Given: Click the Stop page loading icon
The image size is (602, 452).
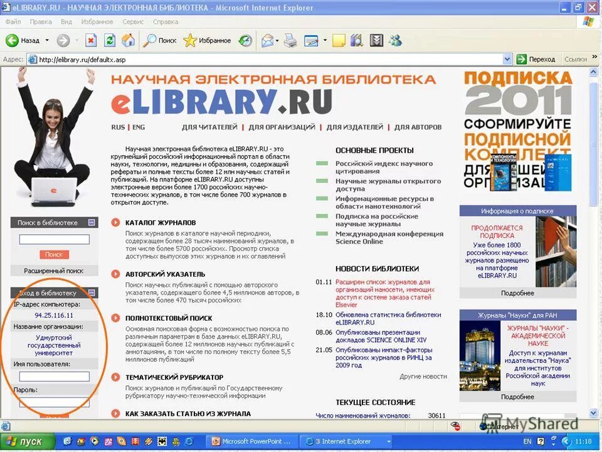Looking at the screenshot, I should pyautogui.click(x=91, y=40).
